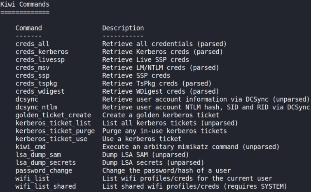This screenshot has height=192, width=311.
Task: Click the wifi_list_shared command
Action: click(x=46, y=187)
